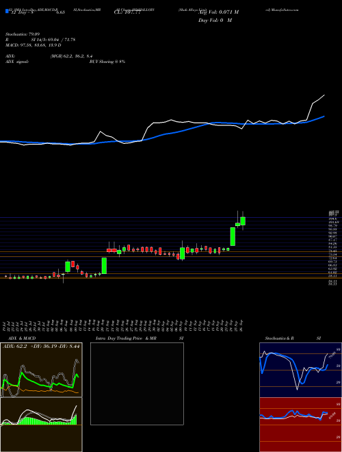Click the 'BUY Slowing @ 8%' signal text
This screenshot has height=452, width=342.
[107, 62]
